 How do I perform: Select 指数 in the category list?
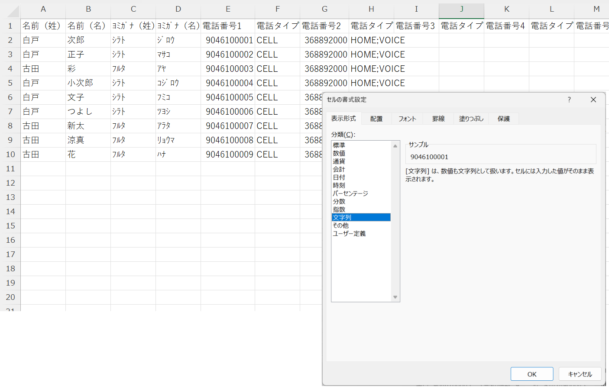click(361, 209)
